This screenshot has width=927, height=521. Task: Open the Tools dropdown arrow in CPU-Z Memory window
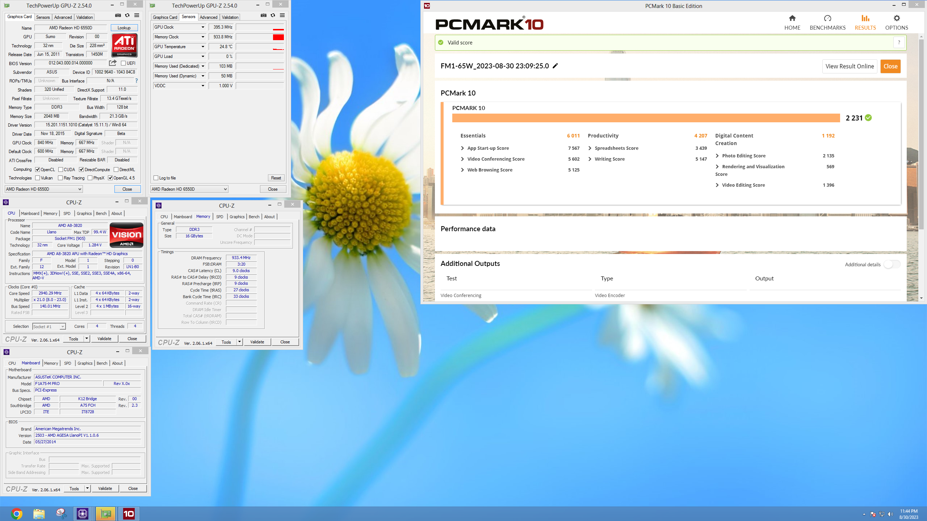coord(239,342)
